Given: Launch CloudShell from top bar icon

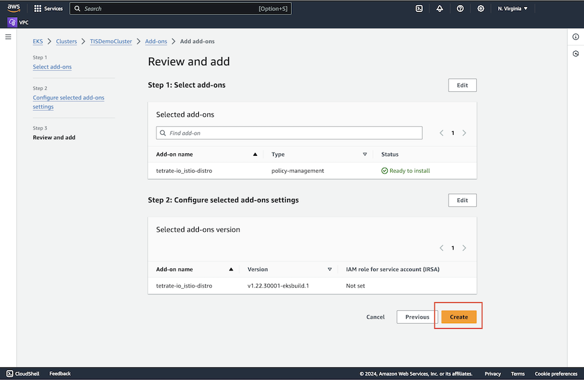Looking at the screenshot, I should coord(419,9).
